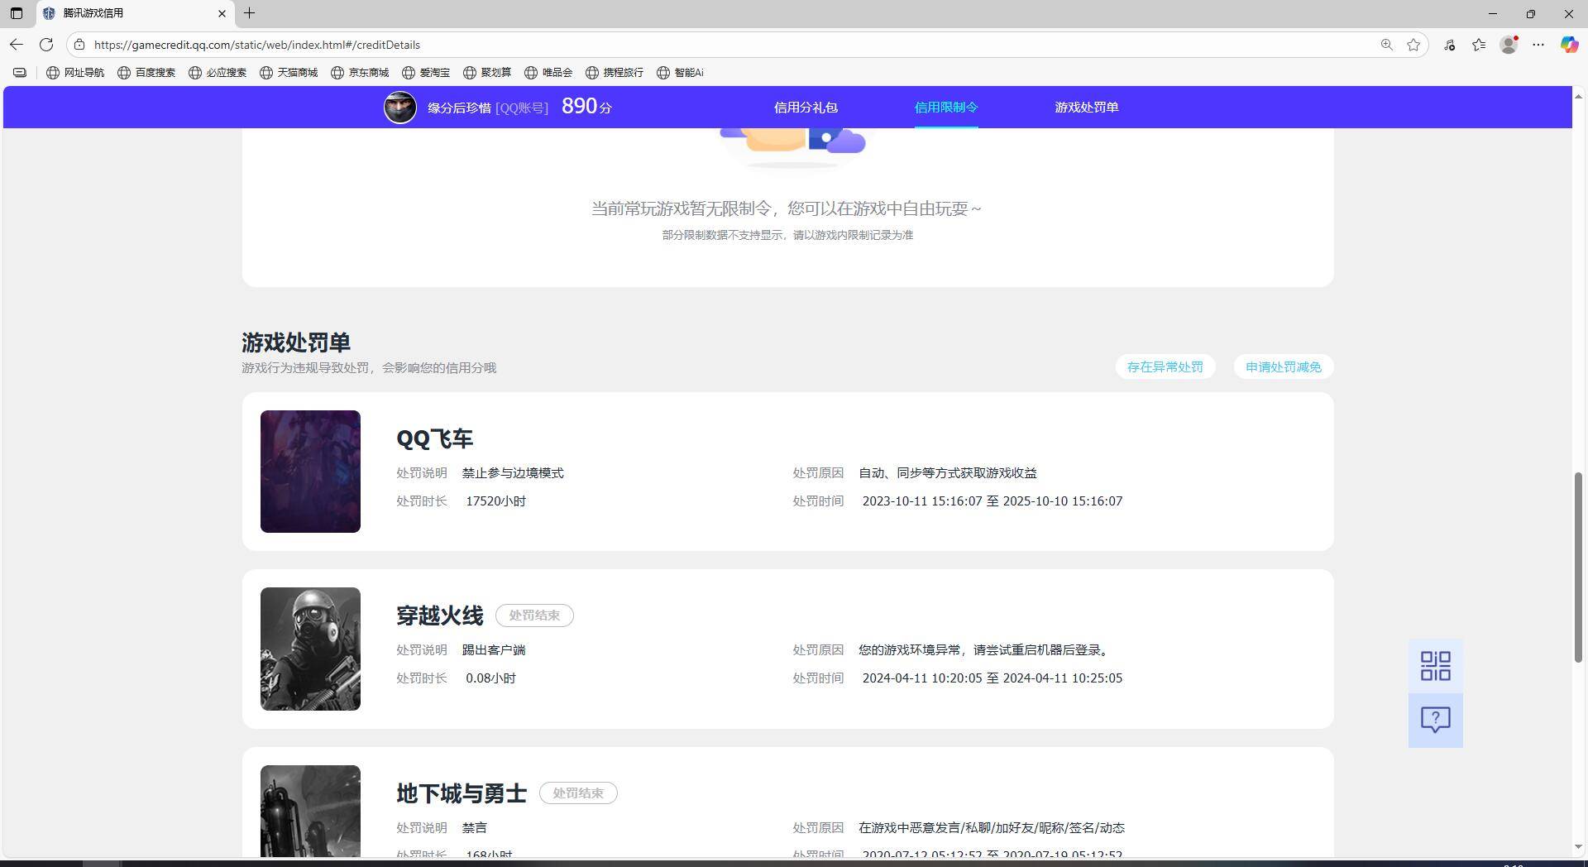
Task: Click the QQ飞车 game thumbnail
Action: point(310,471)
